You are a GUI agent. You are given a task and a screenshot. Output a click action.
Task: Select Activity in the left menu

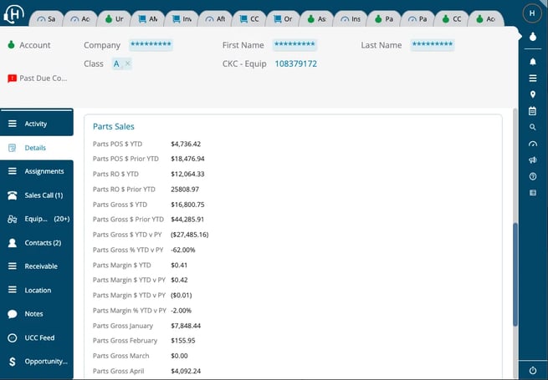(x=36, y=124)
